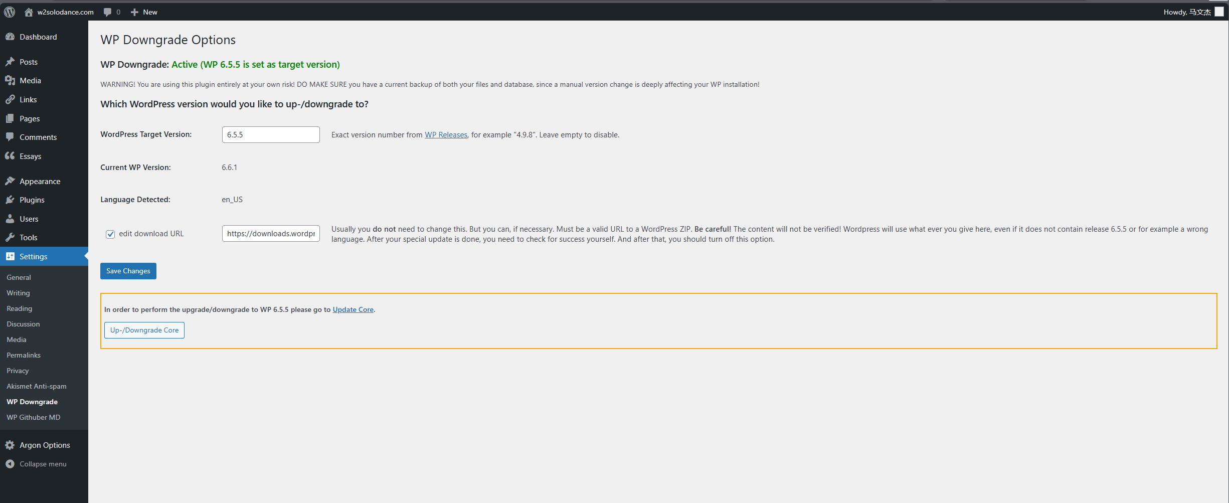Click the Appearance paintbrush icon
1229x503 pixels.
(10, 181)
